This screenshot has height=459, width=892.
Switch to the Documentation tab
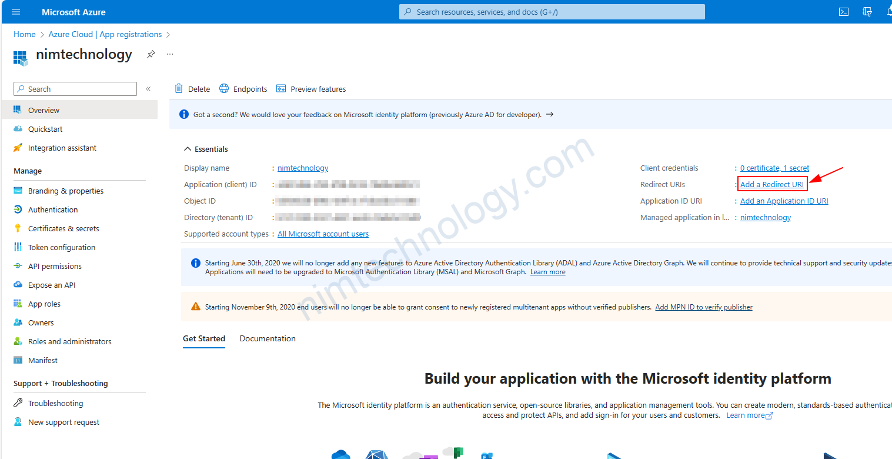[268, 338]
